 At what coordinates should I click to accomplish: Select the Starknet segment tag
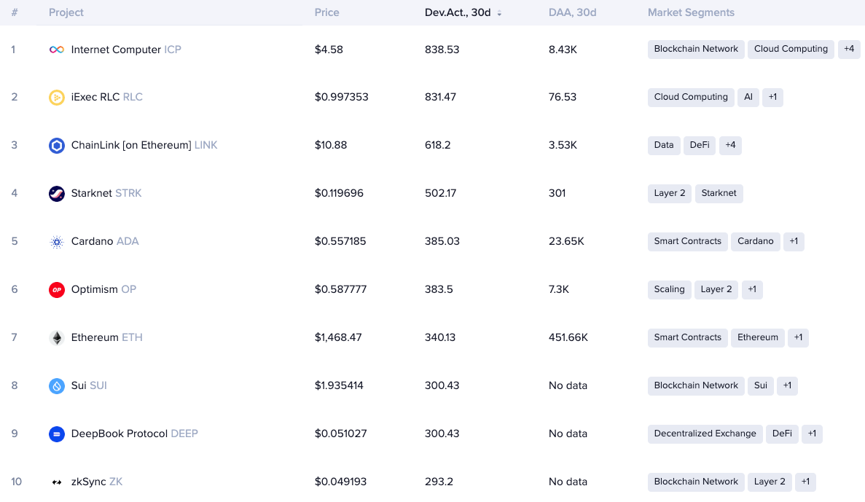(719, 193)
